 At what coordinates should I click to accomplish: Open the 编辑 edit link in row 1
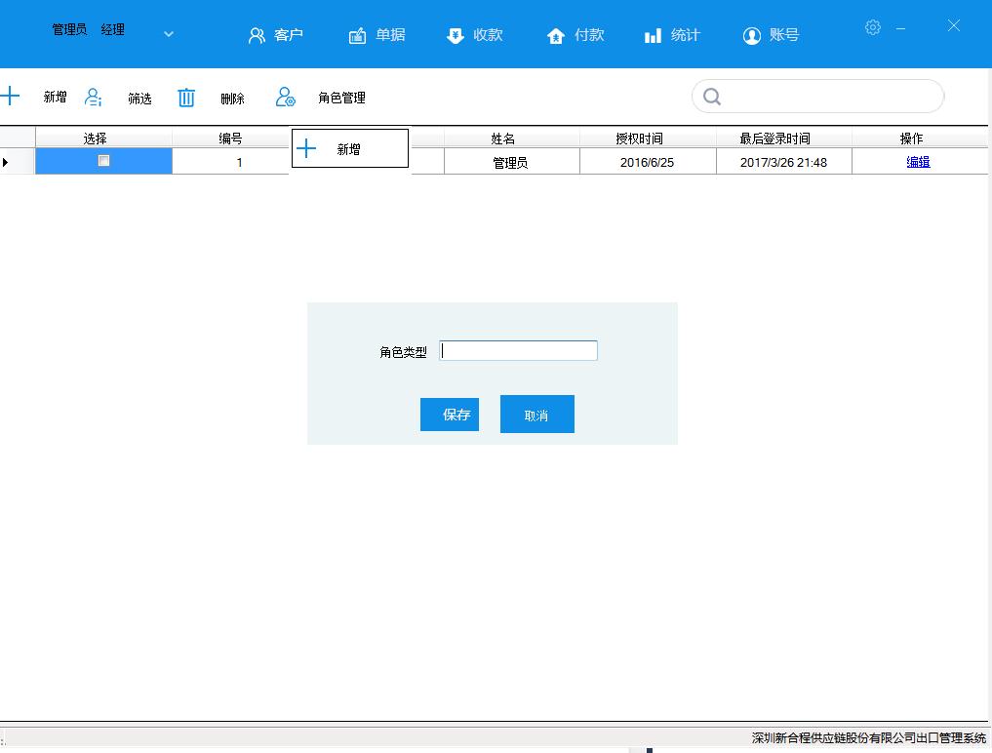918,162
